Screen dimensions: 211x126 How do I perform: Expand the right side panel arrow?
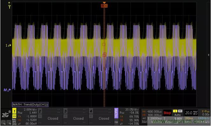(x=208, y=55)
